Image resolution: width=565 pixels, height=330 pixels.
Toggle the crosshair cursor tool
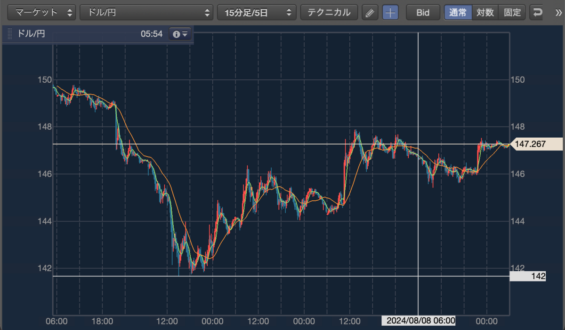(x=390, y=13)
